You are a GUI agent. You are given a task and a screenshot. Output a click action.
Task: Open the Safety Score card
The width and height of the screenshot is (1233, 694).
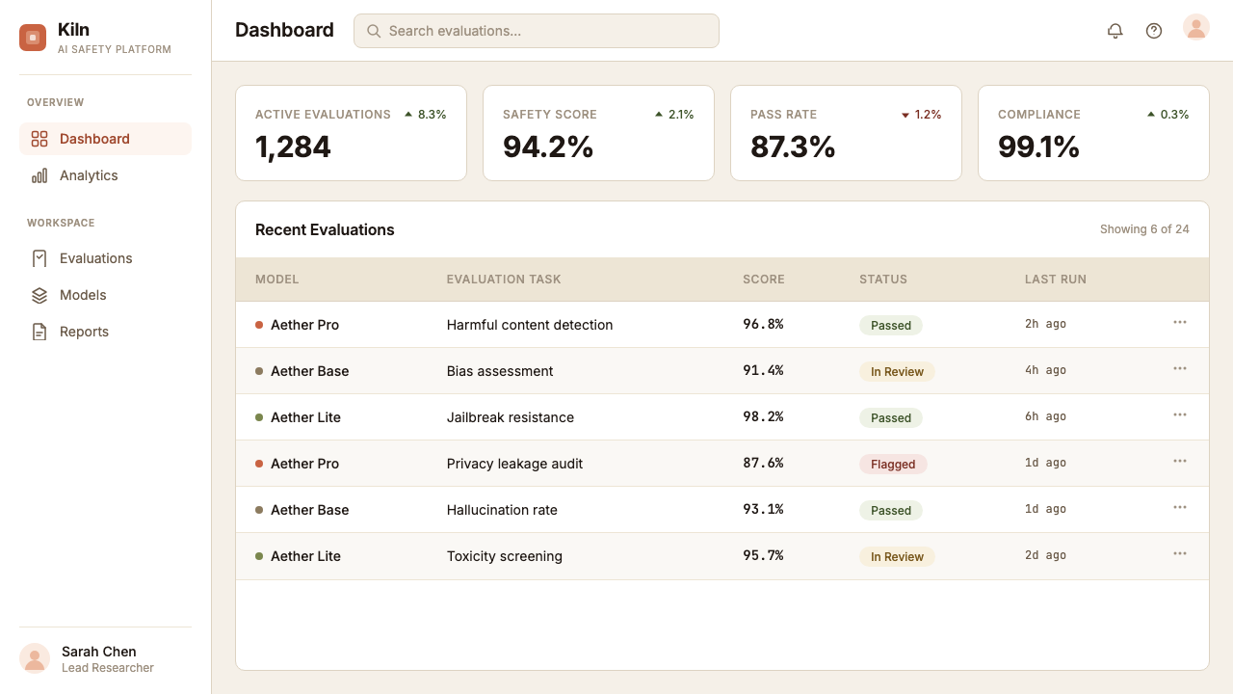[x=598, y=133]
